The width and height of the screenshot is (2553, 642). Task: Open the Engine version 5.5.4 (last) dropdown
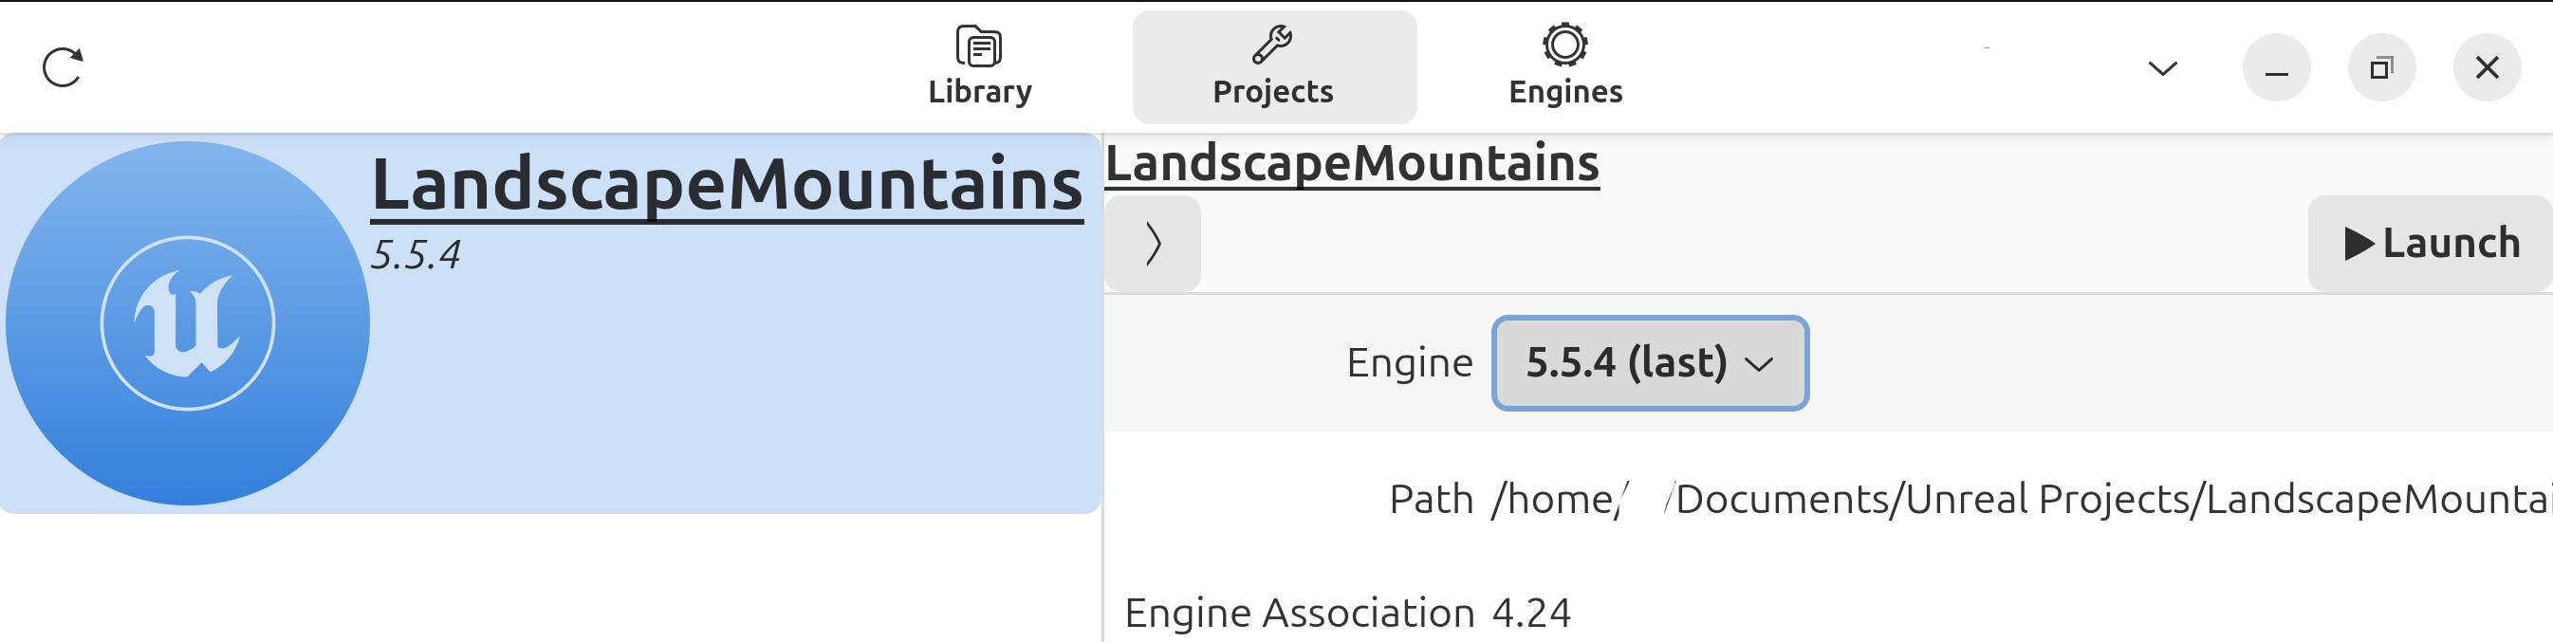click(1650, 362)
